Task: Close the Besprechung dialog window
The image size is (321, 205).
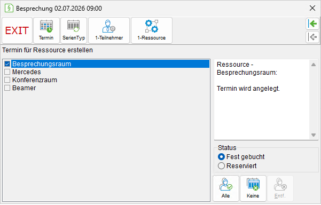Action: coord(312,8)
